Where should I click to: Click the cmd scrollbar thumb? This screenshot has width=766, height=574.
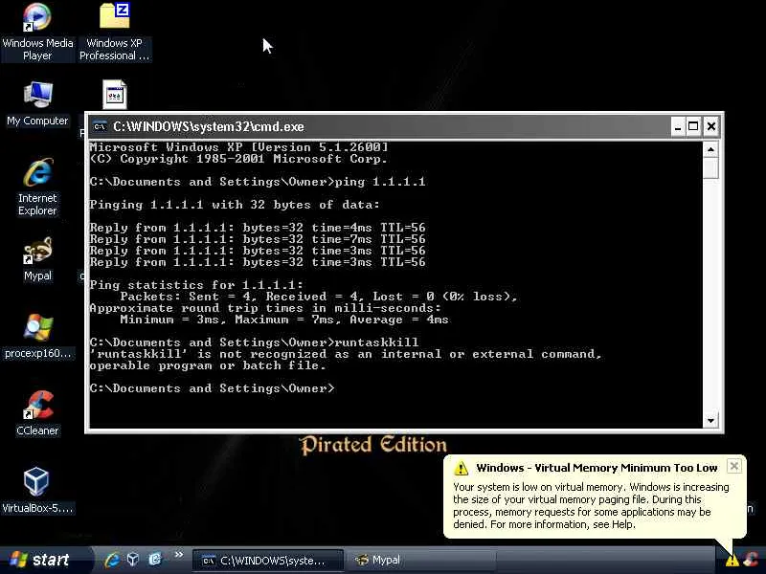click(x=710, y=168)
